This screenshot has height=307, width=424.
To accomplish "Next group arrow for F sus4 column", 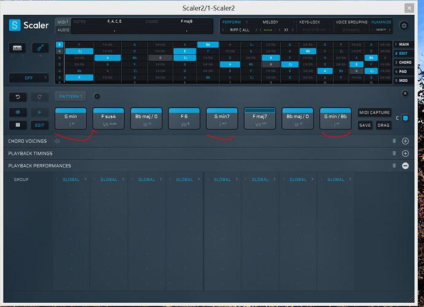I will pos(124,179).
